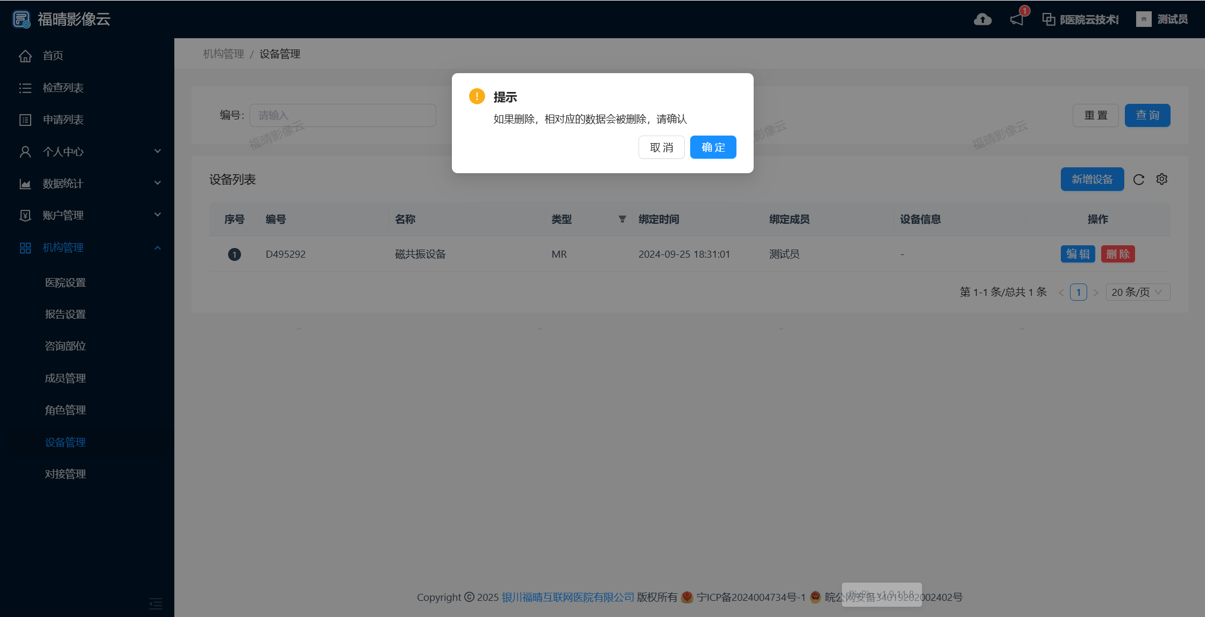Cancel the dialog with 取消
The height and width of the screenshot is (617, 1205).
pyautogui.click(x=661, y=147)
